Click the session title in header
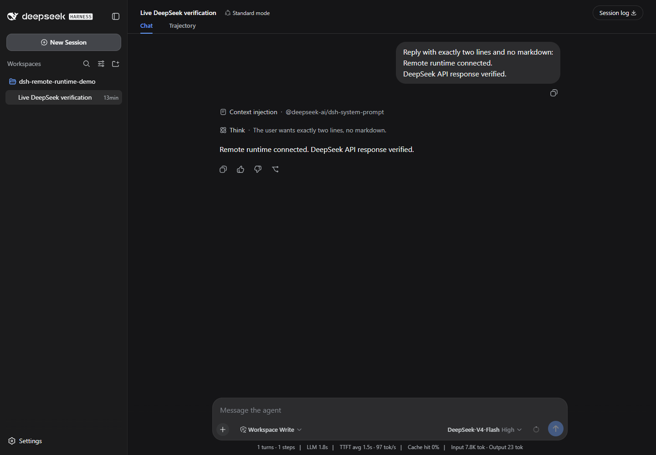Viewport: 656px width, 455px height. (178, 13)
